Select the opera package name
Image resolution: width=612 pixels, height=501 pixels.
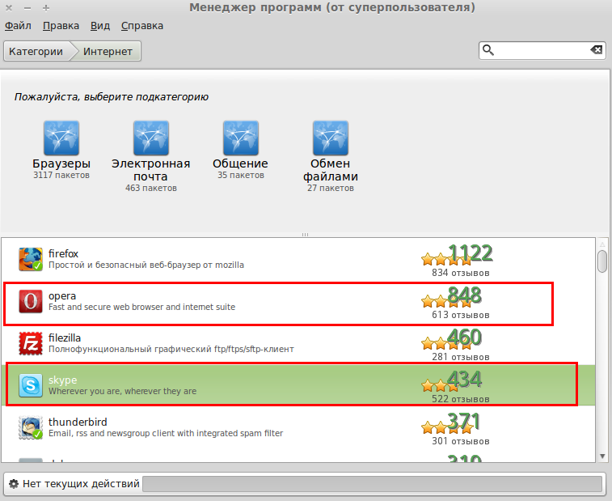62,296
